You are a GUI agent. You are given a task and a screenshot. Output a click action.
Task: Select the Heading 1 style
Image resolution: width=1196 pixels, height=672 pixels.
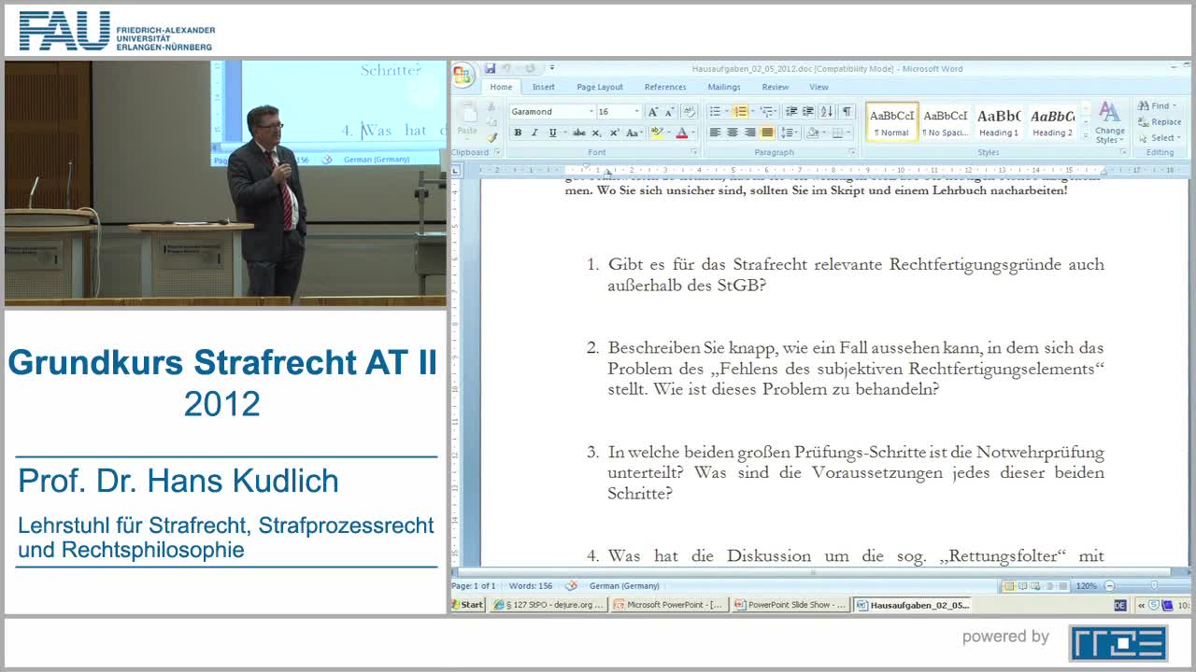[998, 122]
